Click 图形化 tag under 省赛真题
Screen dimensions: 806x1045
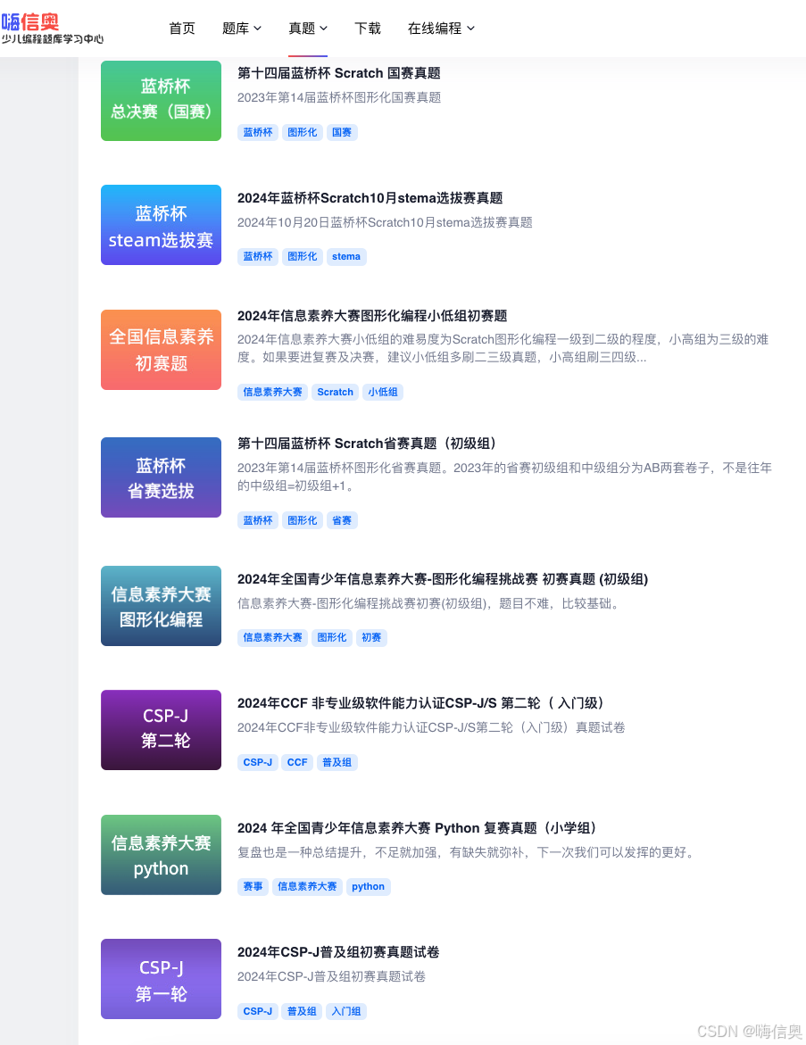(302, 520)
